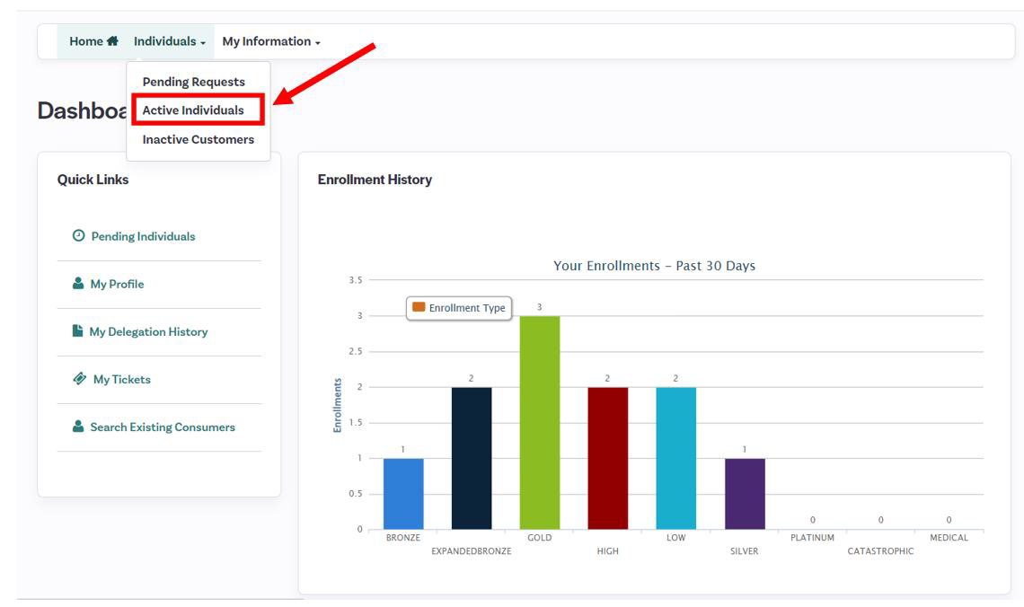1024x607 pixels.
Task: Open My Delegation History link
Action: tap(148, 331)
